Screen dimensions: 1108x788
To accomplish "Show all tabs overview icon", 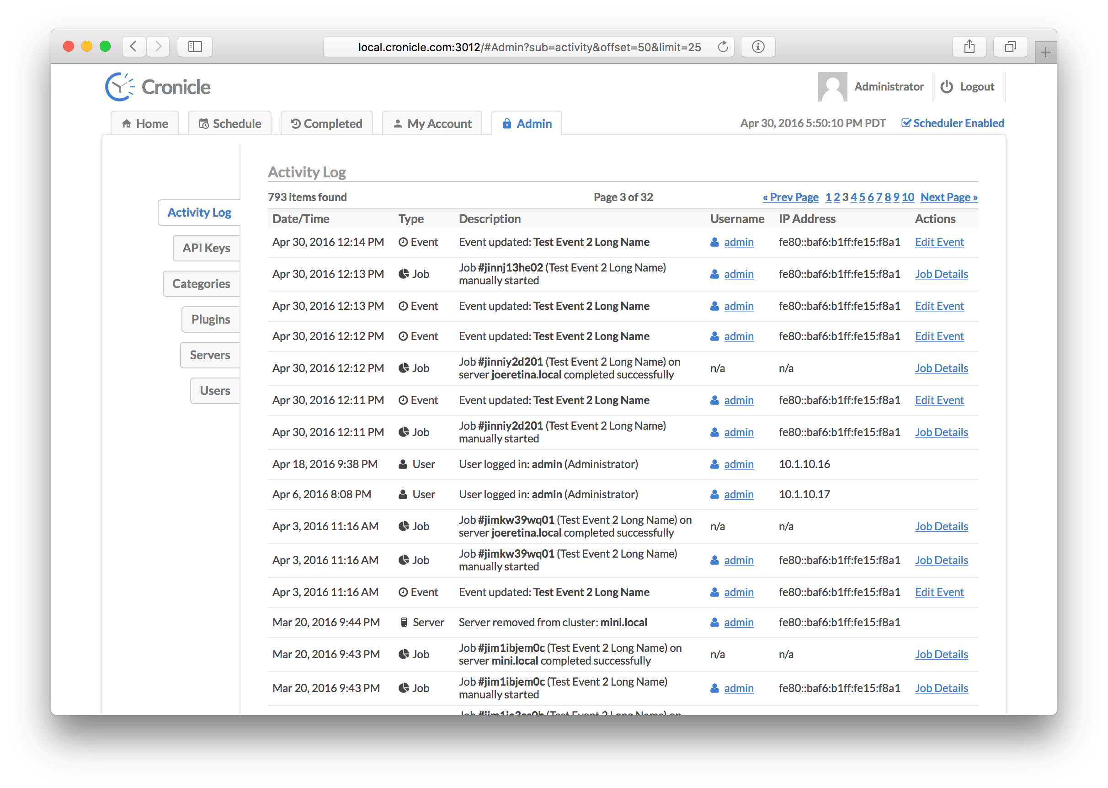I will click(1010, 47).
